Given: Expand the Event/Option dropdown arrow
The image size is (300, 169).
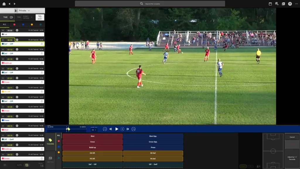Looking at the screenshot, I should tap(32, 17).
